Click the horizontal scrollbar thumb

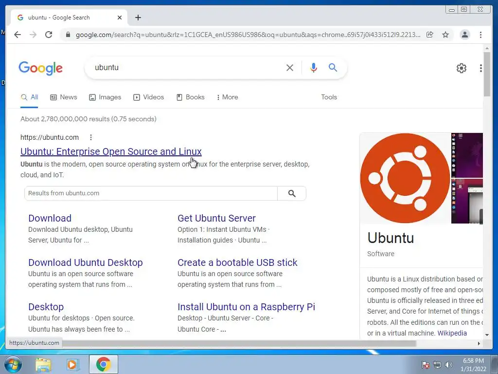(240, 343)
